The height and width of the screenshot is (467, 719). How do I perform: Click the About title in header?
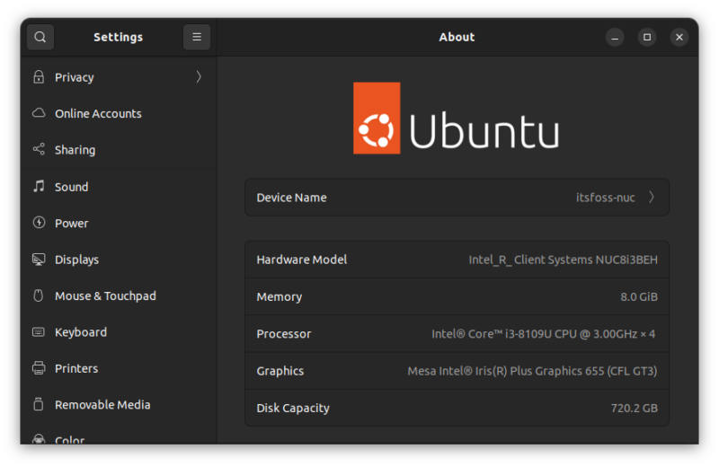(457, 37)
